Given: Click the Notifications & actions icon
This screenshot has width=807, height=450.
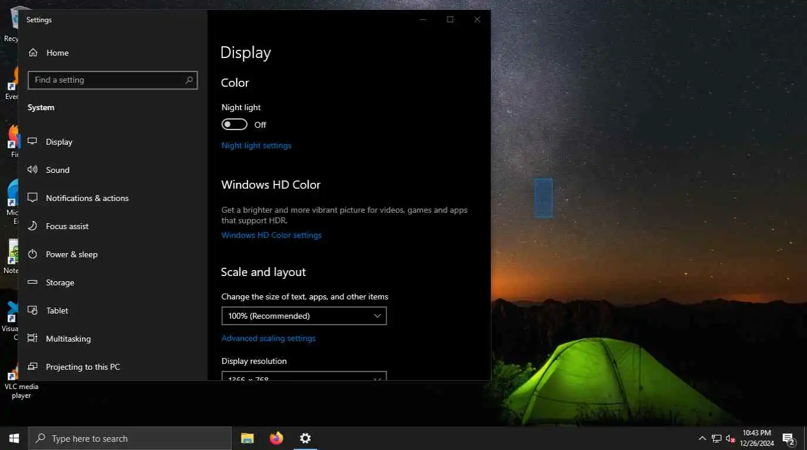Looking at the screenshot, I should click(x=33, y=198).
